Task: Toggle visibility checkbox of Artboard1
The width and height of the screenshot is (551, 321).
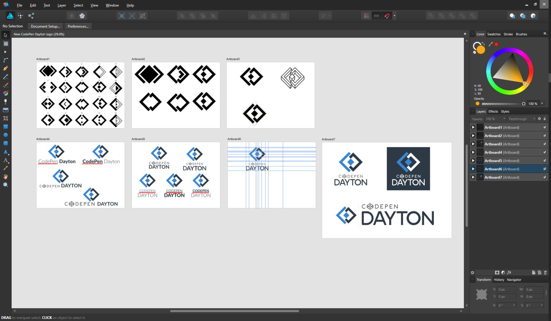Action: pos(545,127)
